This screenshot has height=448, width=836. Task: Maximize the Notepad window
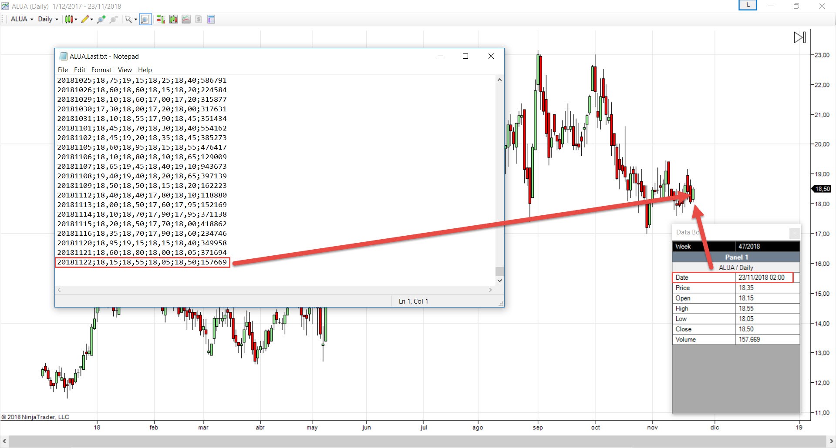pos(465,56)
